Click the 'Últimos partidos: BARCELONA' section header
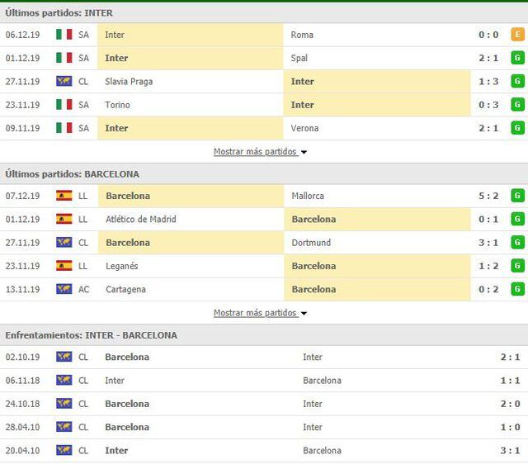528x469 pixels. (72, 174)
